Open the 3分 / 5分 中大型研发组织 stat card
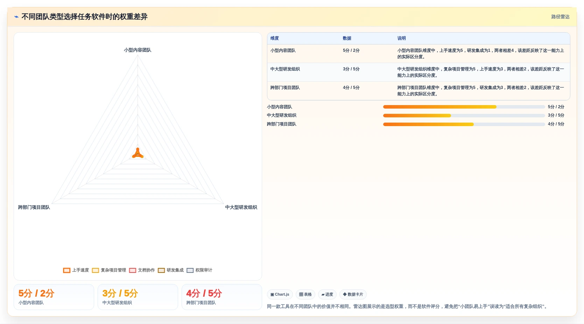584x324 pixels. (138, 297)
